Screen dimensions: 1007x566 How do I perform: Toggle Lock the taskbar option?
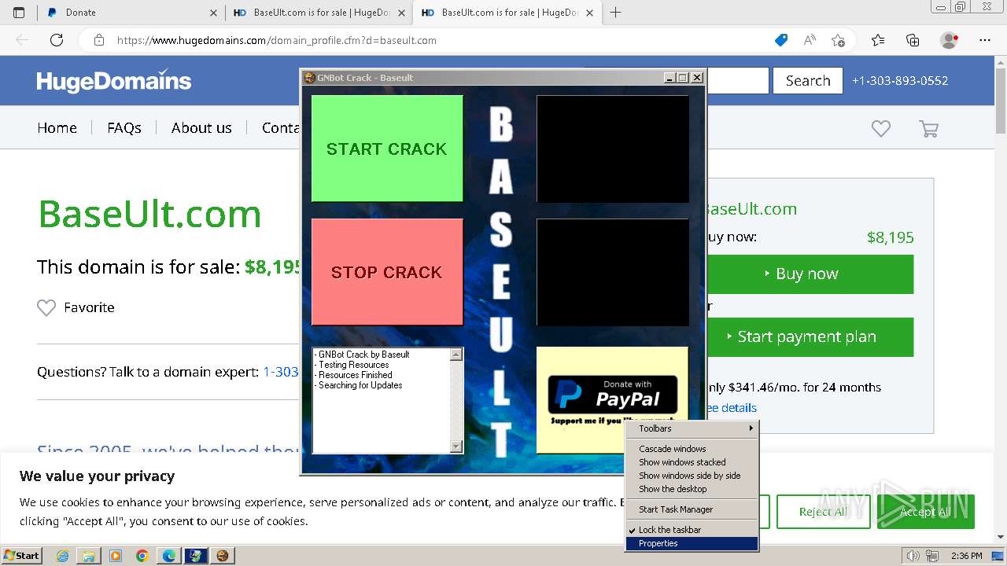pyautogui.click(x=692, y=530)
